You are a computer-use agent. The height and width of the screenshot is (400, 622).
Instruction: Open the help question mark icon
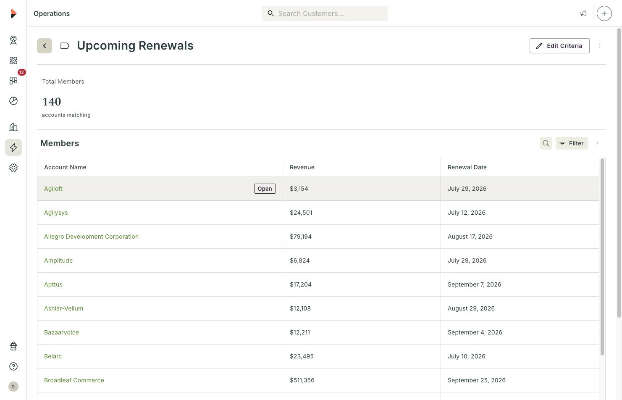13,366
